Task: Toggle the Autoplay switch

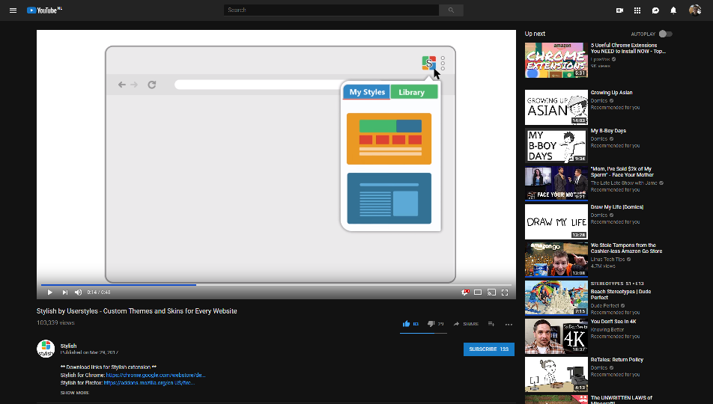Action: [x=665, y=34]
